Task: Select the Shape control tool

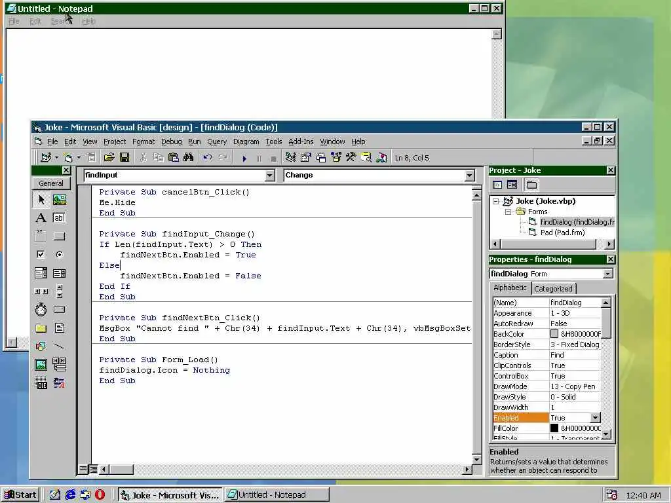Action: click(x=41, y=346)
